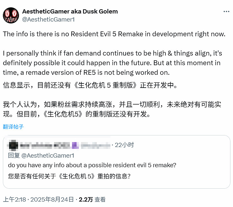Click the 翻译帖子 translate link
This screenshot has width=233, height=207.
point(13,126)
